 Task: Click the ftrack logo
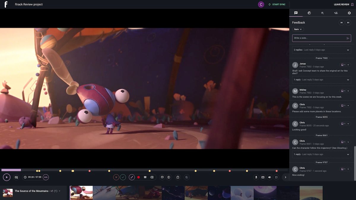(6, 4)
